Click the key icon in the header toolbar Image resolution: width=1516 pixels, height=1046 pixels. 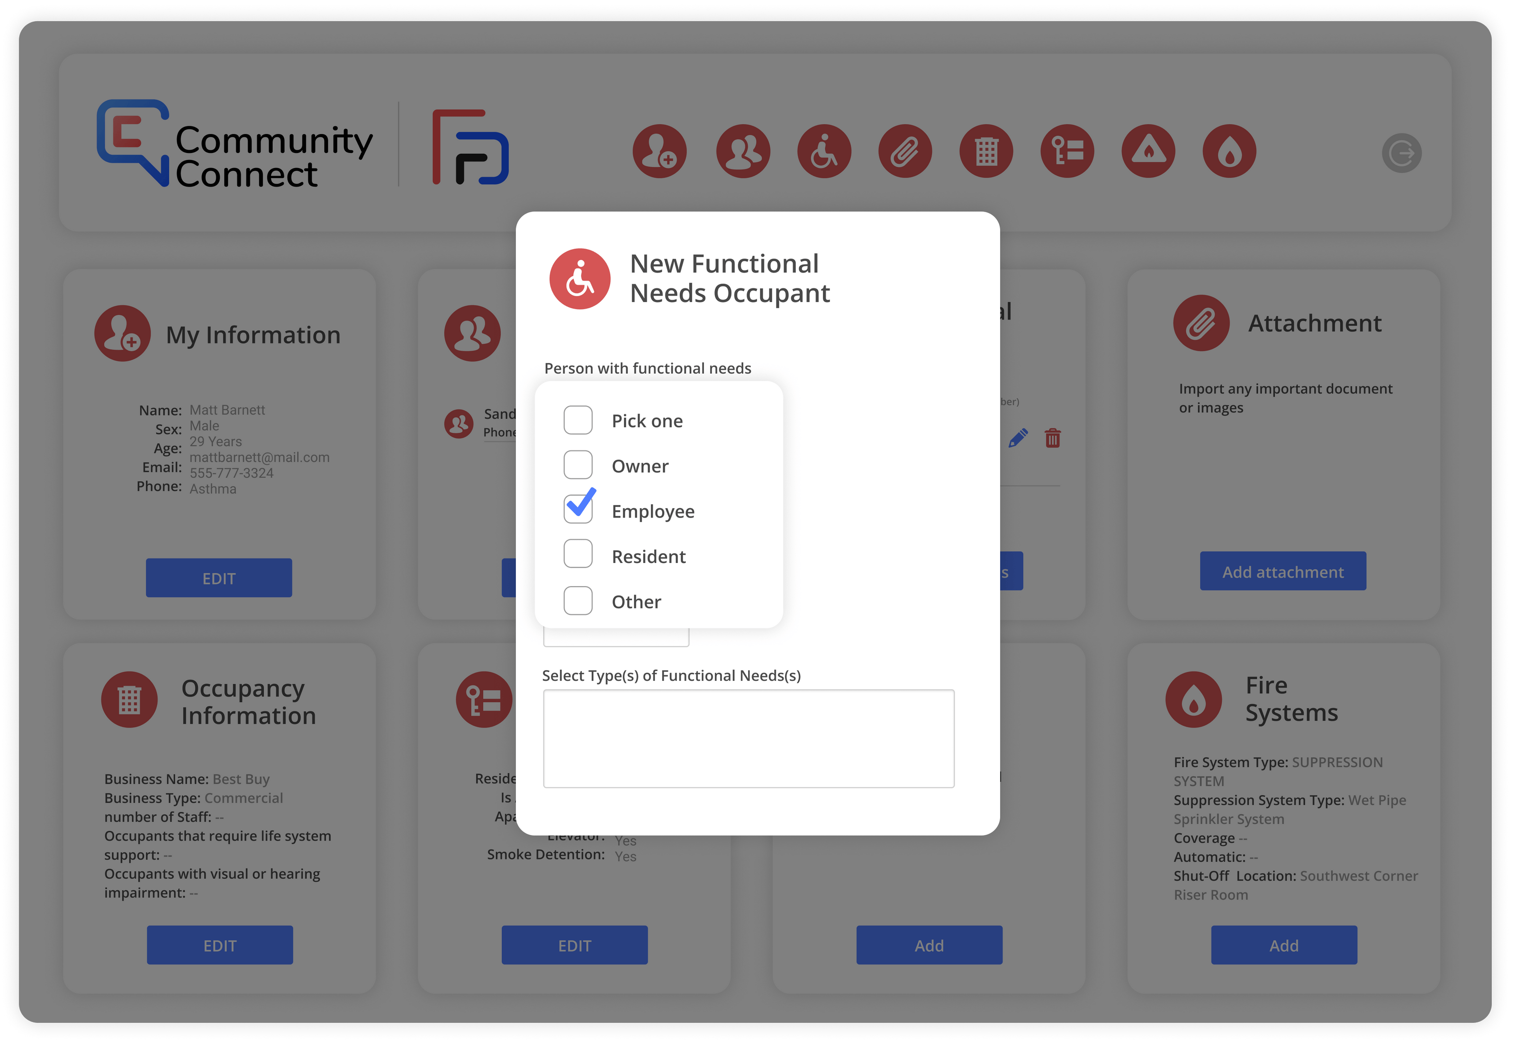1067,152
